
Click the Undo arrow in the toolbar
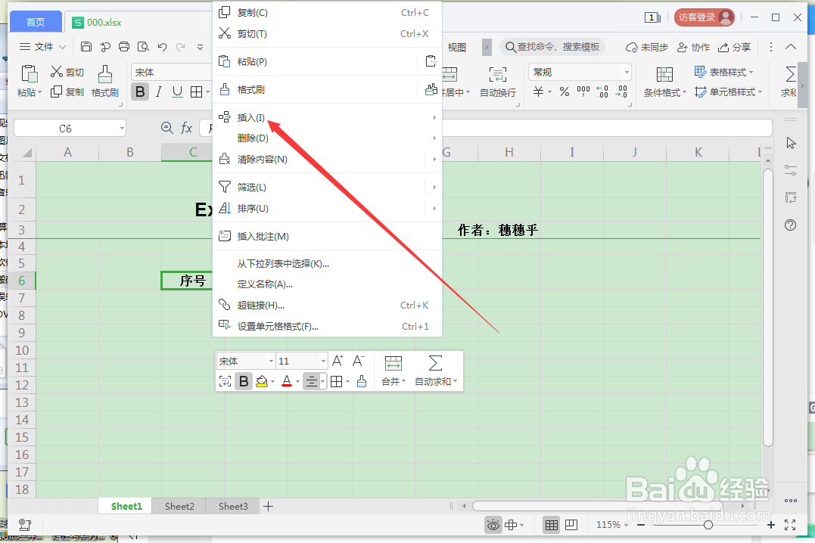tap(163, 46)
